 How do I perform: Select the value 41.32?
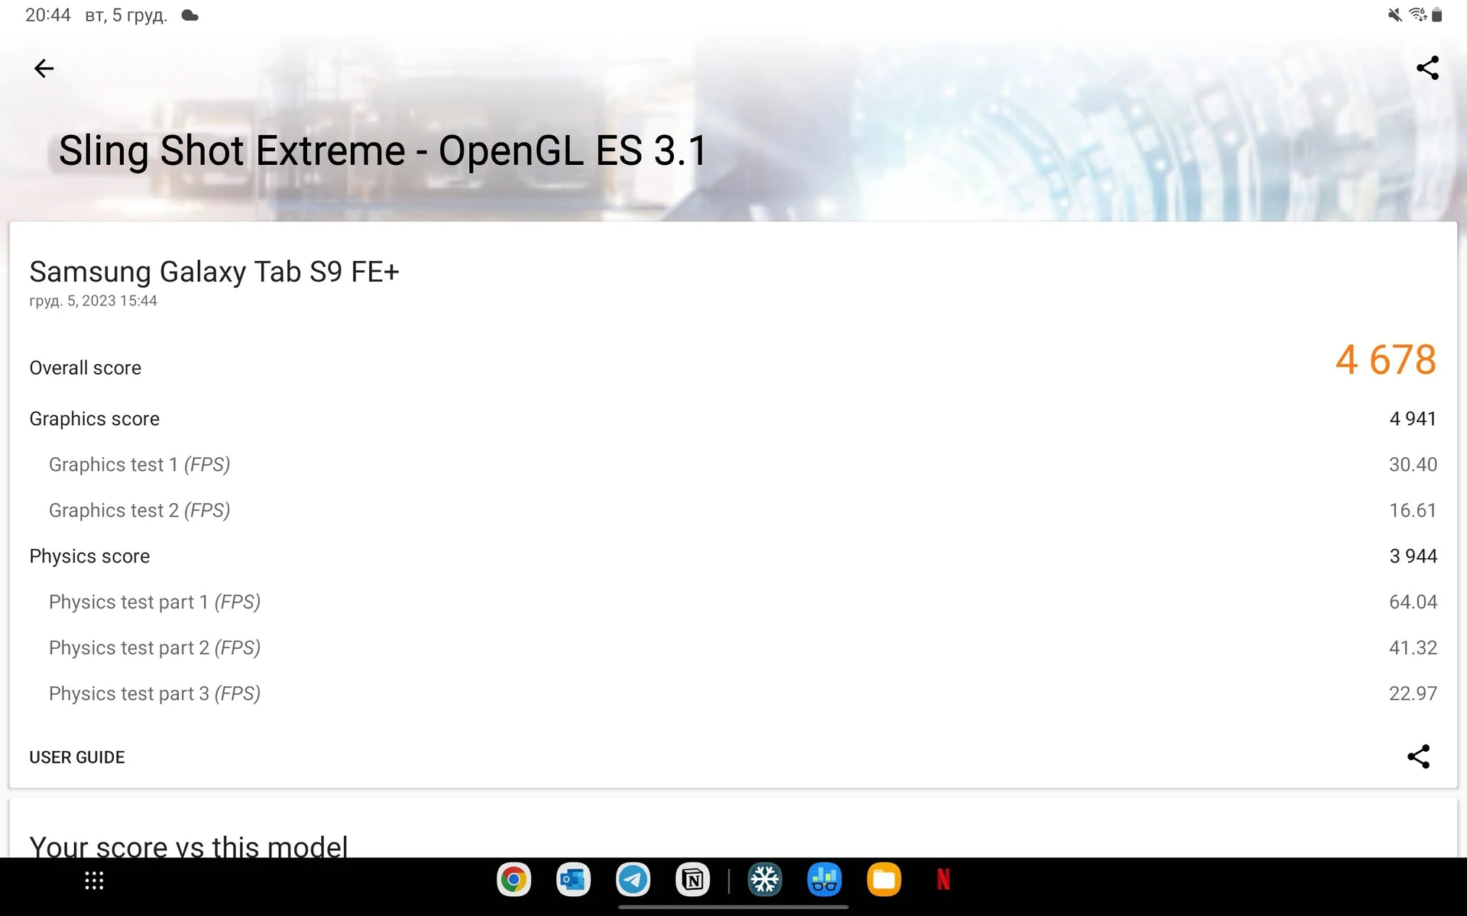point(1413,648)
